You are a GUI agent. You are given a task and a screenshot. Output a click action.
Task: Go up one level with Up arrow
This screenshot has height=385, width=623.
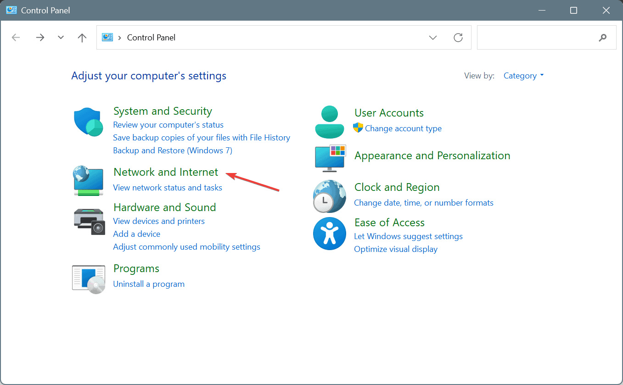[x=82, y=38]
